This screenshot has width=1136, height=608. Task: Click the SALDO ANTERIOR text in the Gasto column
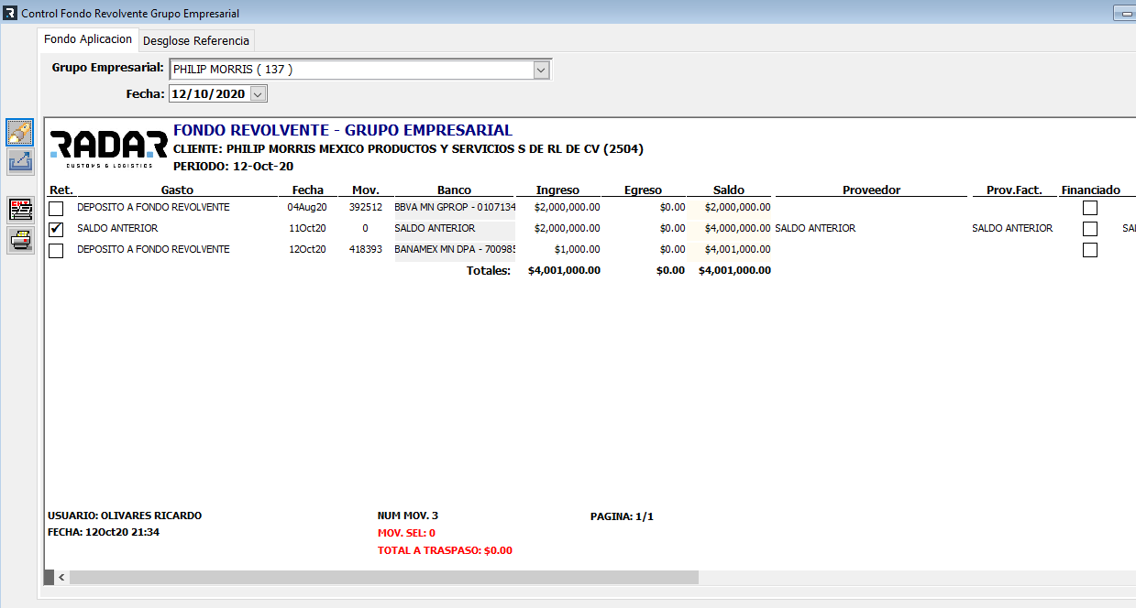click(117, 228)
